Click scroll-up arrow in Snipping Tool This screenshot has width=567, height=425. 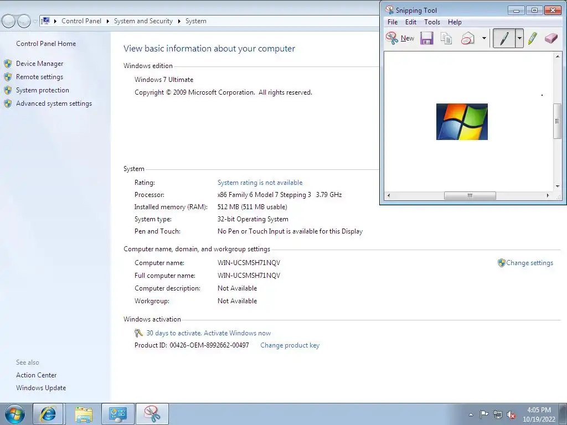[557, 56]
